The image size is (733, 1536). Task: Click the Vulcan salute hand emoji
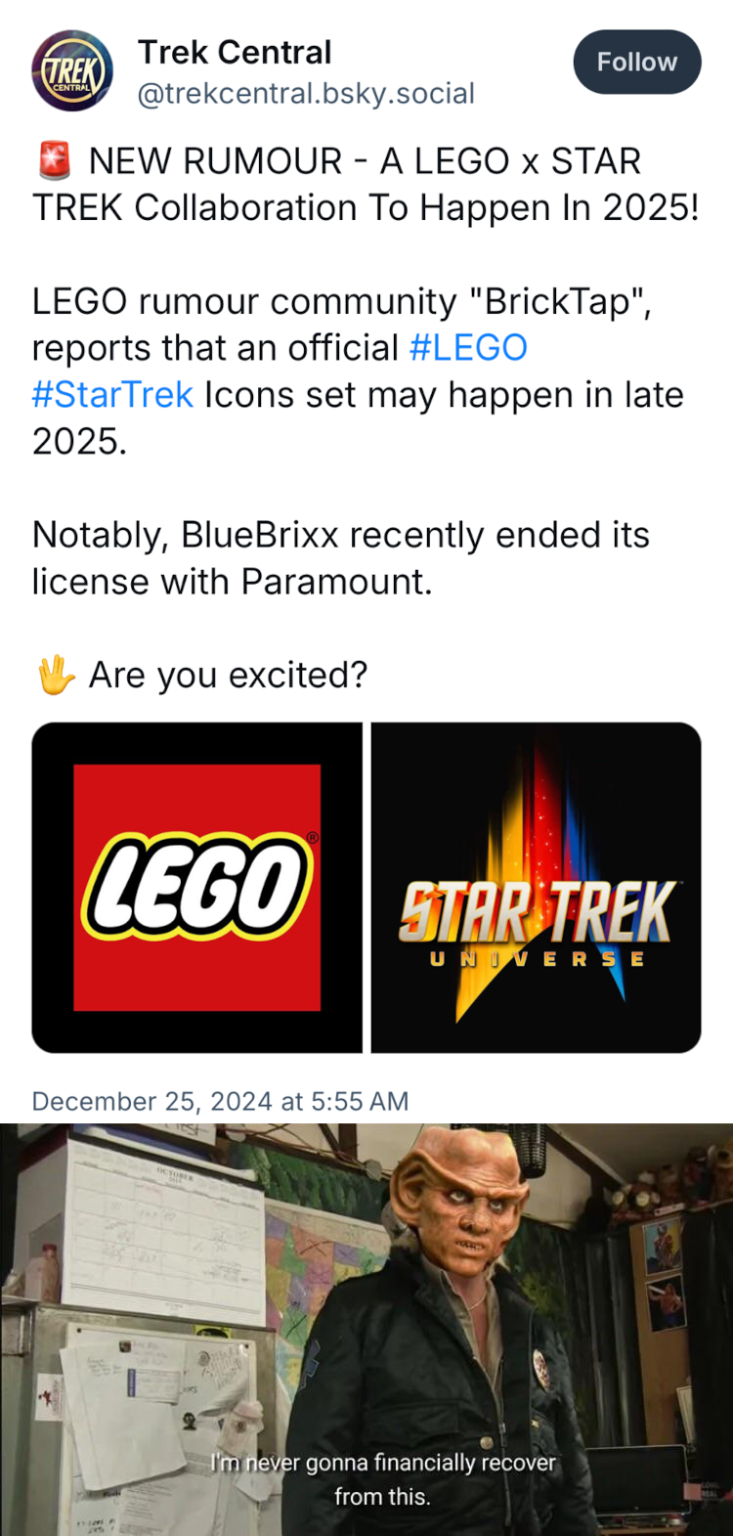click(x=55, y=675)
